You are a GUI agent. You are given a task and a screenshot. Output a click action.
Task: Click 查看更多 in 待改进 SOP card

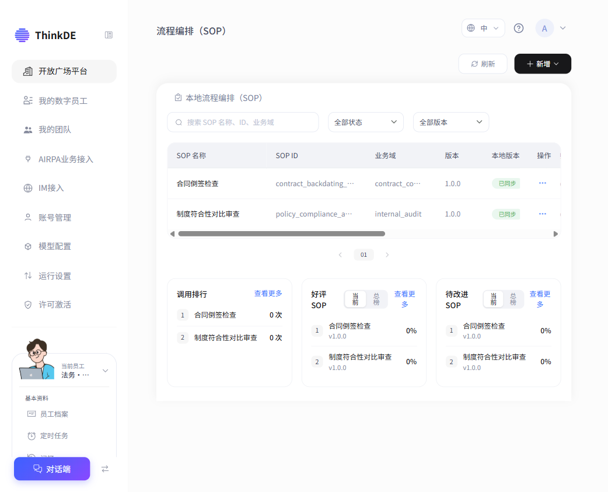click(x=540, y=299)
